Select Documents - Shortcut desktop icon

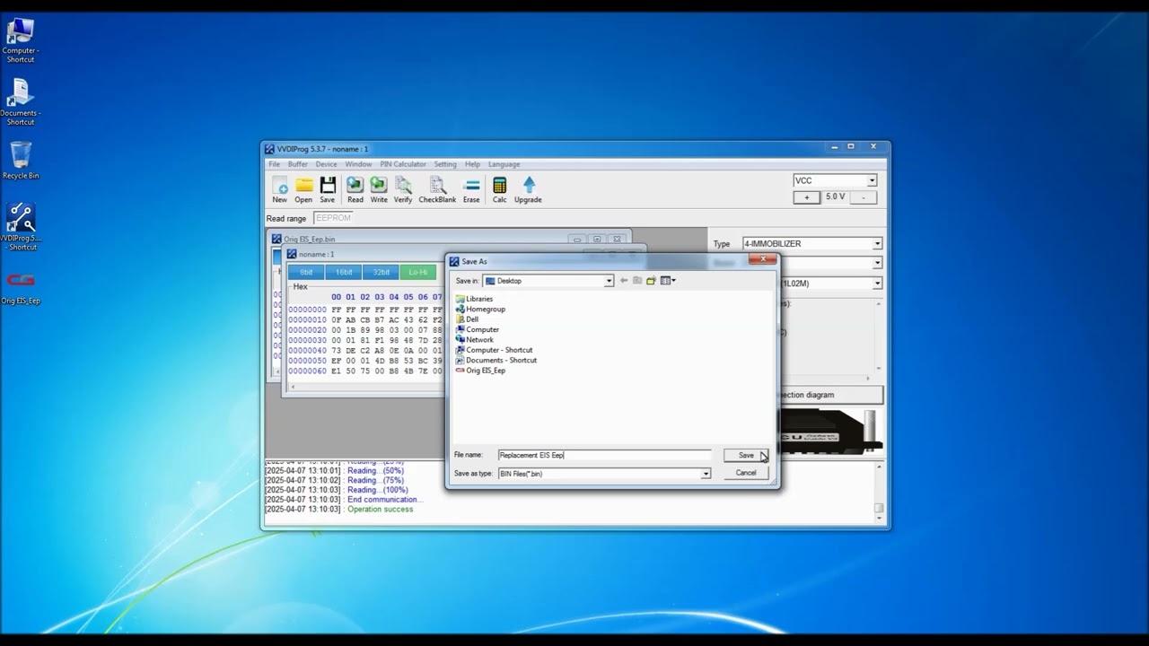point(21,102)
